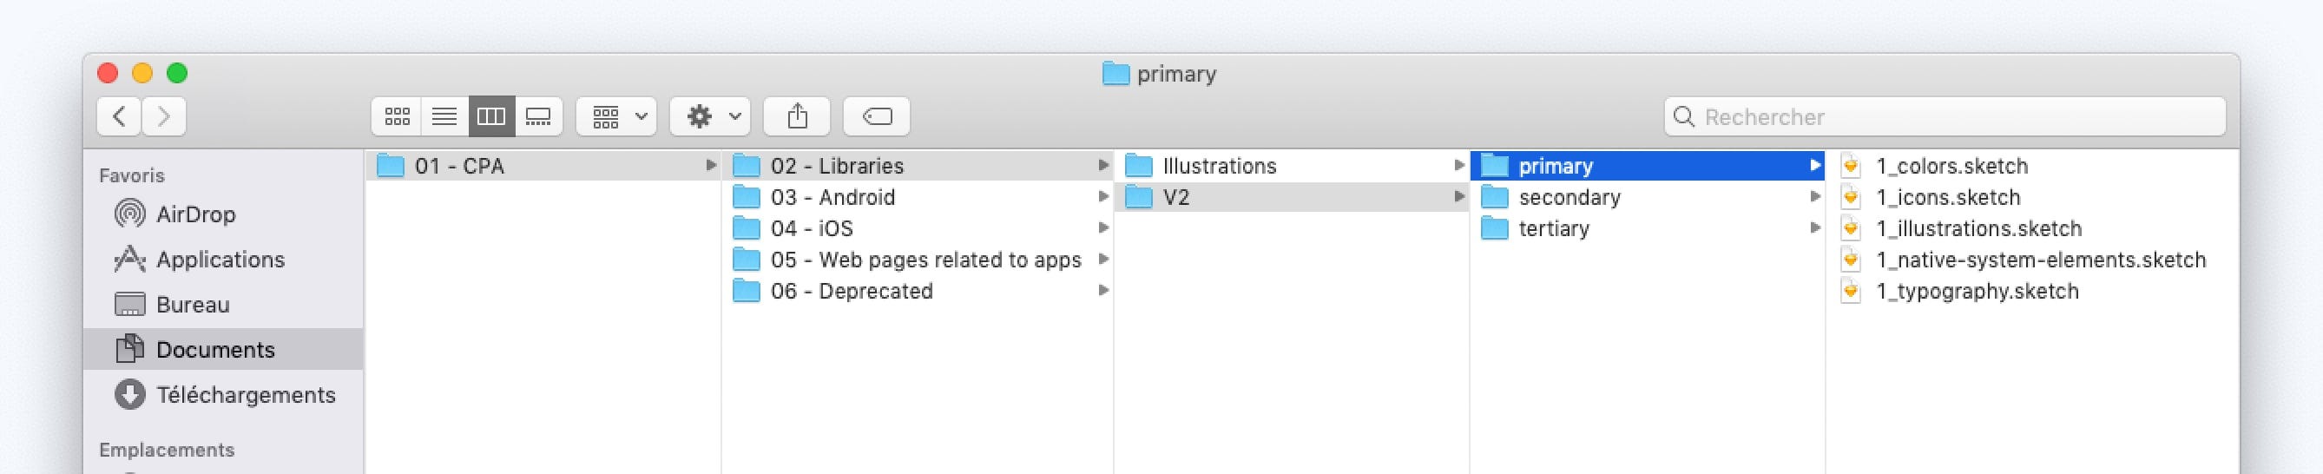Image resolution: width=2323 pixels, height=474 pixels.
Task: Expand secondary via its arrow
Action: [1814, 197]
